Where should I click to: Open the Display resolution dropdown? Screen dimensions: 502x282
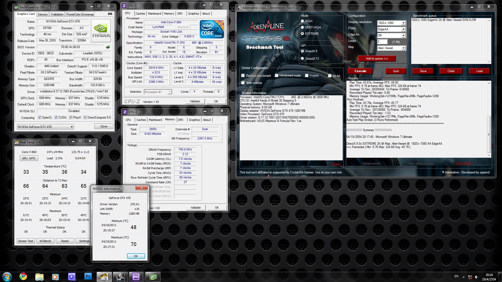(403, 23)
